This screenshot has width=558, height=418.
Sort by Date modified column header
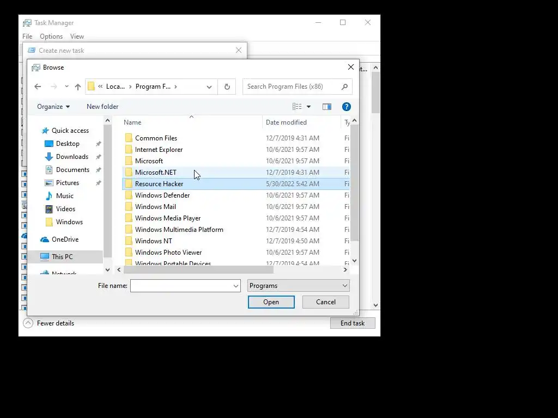point(302,122)
